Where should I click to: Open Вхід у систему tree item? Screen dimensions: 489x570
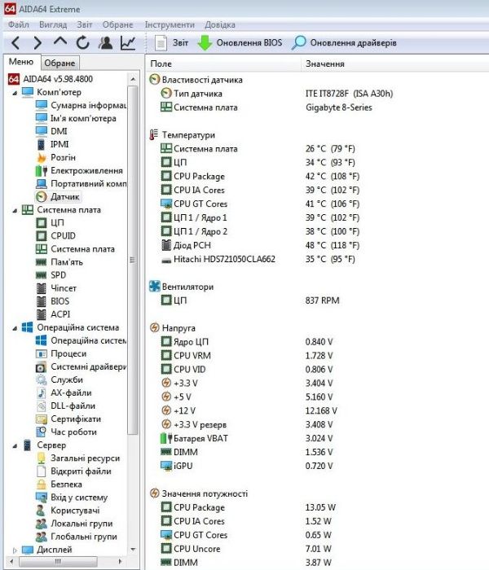[72, 498]
